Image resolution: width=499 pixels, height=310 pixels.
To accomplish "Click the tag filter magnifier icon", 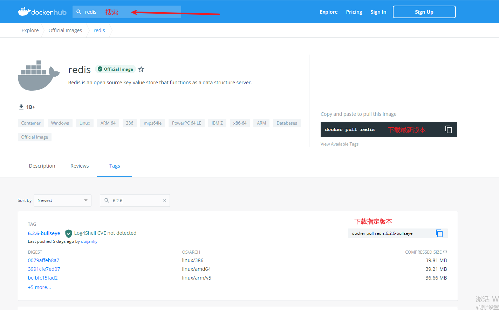I will point(107,200).
